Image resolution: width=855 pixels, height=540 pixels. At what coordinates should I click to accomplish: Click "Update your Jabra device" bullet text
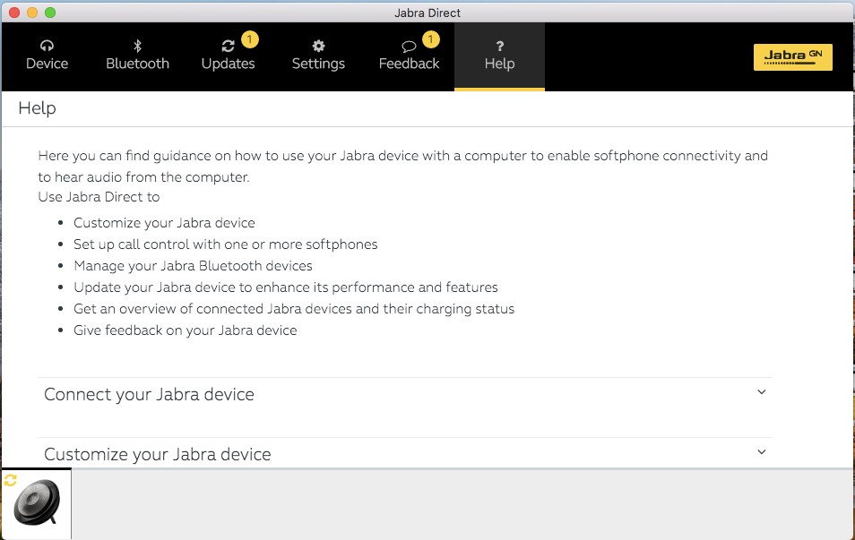[x=286, y=287]
